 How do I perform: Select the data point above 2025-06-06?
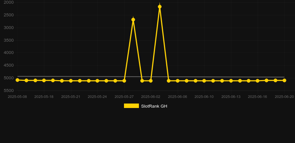tap(178, 81)
